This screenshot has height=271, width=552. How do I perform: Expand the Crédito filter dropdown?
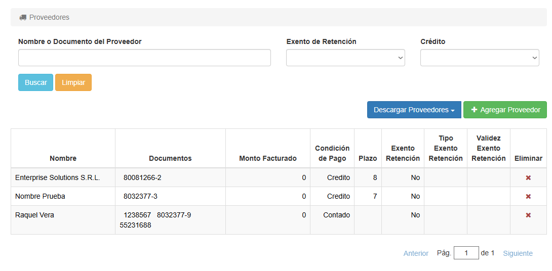tap(480, 58)
